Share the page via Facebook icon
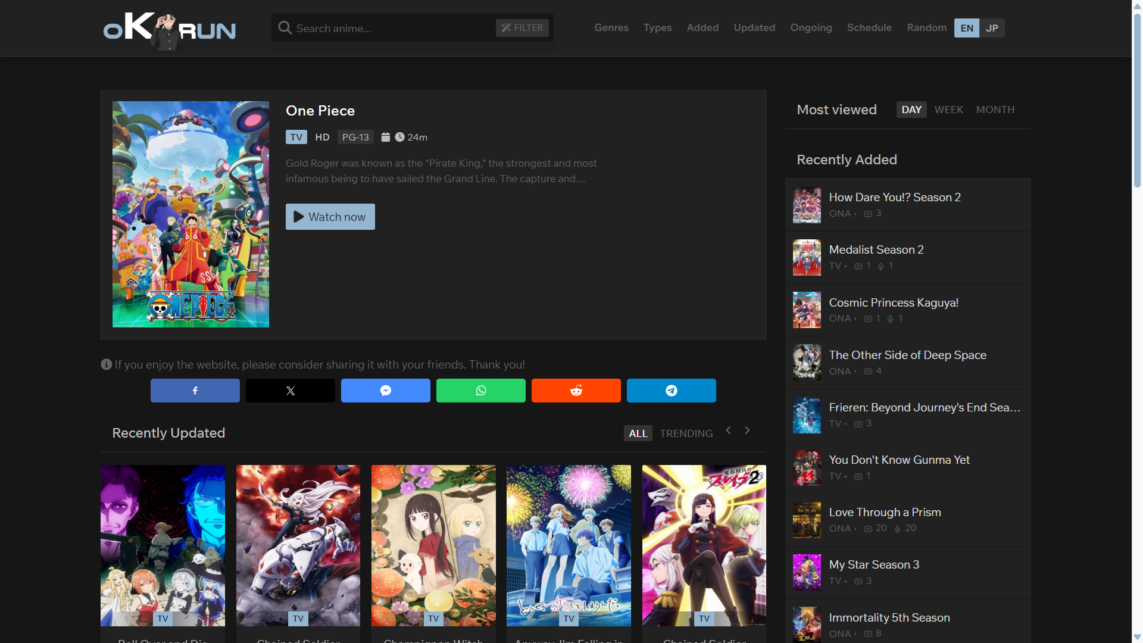This screenshot has height=643, width=1143. click(195, 391)
